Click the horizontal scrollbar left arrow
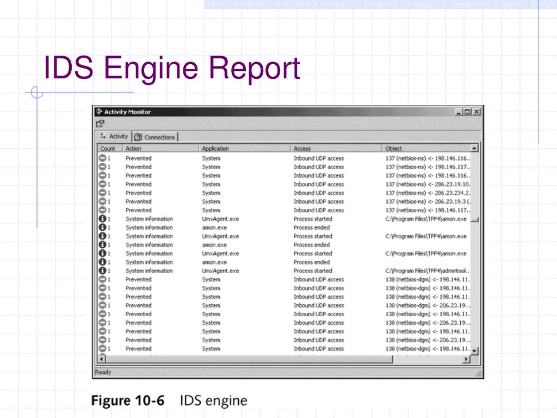Screen dimensions: 557x418 click(102, 359)
